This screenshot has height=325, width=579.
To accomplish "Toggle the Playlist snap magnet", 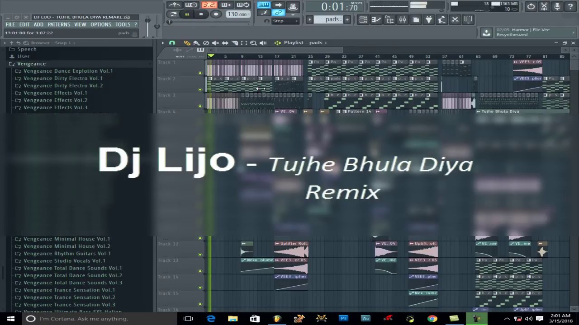I will click(172, 43).
